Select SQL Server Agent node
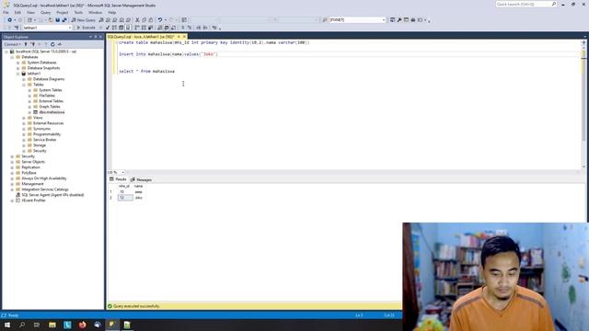The width and height of the screenshot is (589, 331). tap(52, 195)
